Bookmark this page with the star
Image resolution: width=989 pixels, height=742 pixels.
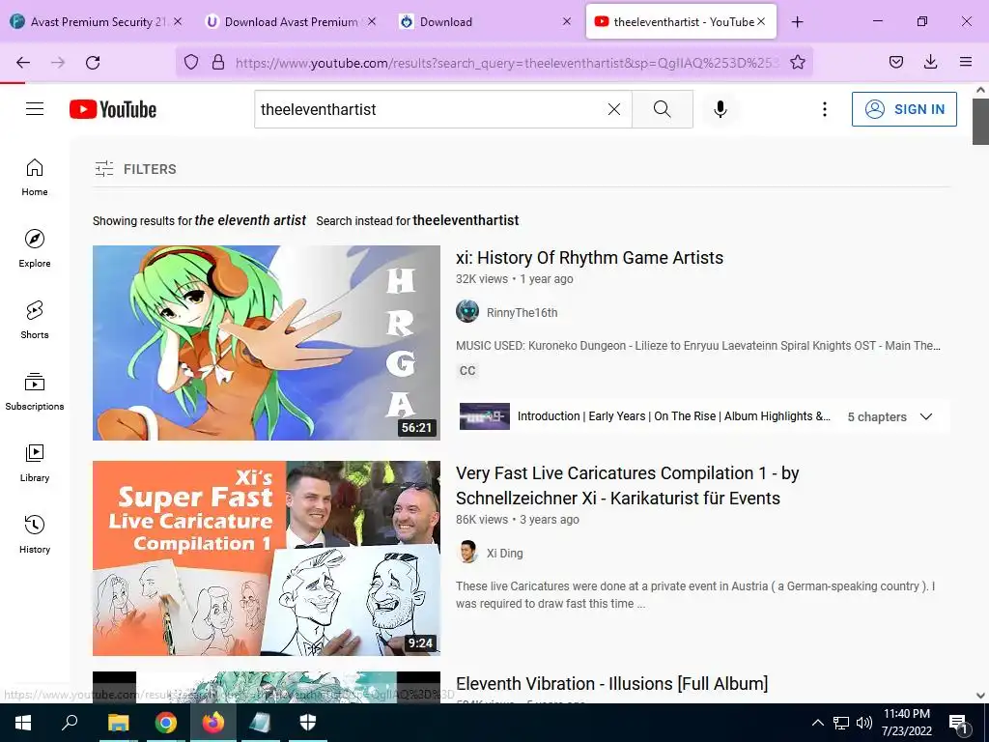(797, 62)
